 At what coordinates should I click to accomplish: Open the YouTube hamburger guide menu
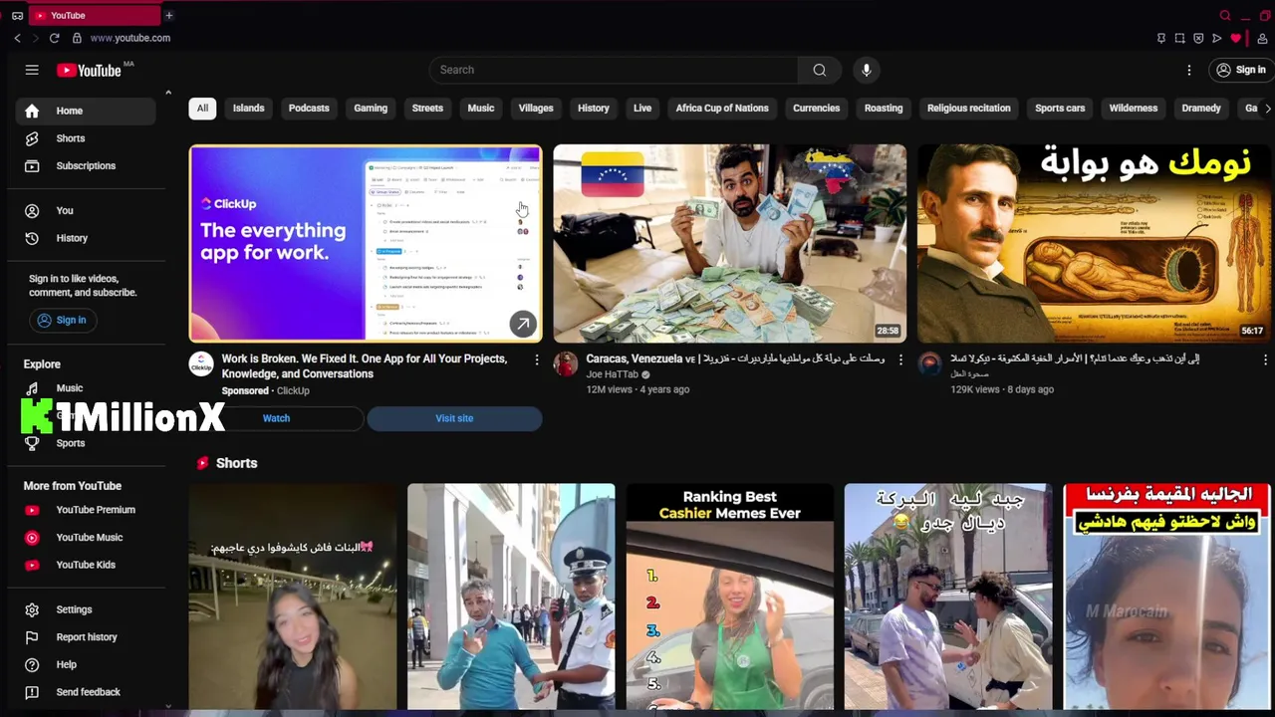(x=32, y=70)
